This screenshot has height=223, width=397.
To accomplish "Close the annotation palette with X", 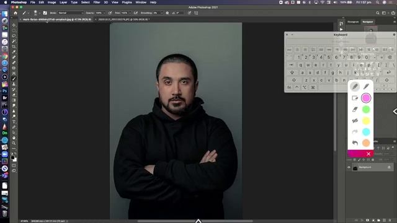I will tap(368, 154).
